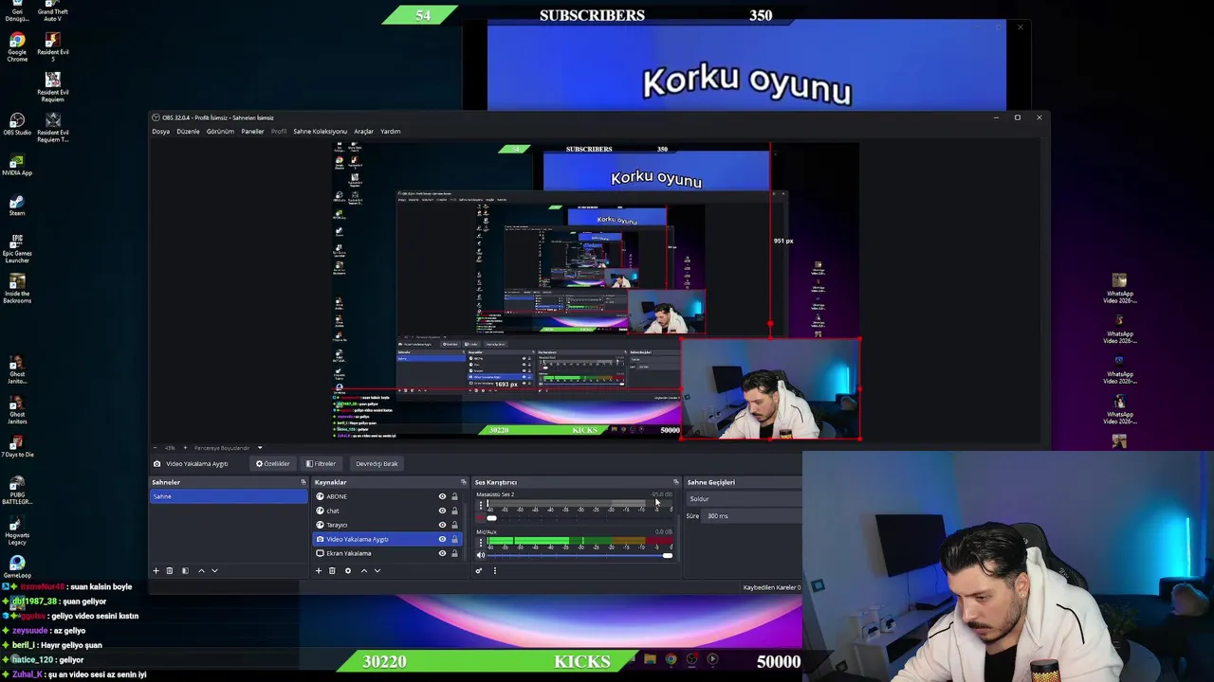Adjust Mic/Aux volume slider handle
The image size is (1214, 682).
click(x=668, y=555)
